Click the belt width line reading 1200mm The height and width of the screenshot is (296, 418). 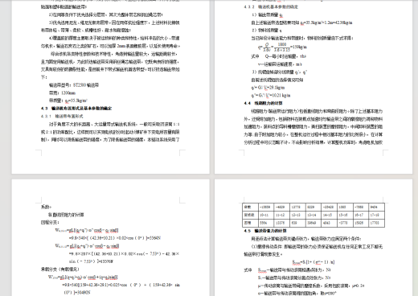tap(62, 92)
